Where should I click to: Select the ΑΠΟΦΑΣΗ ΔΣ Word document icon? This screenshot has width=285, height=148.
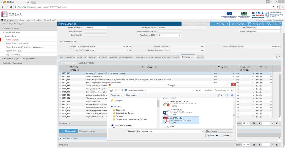click(x=166, y=112)
